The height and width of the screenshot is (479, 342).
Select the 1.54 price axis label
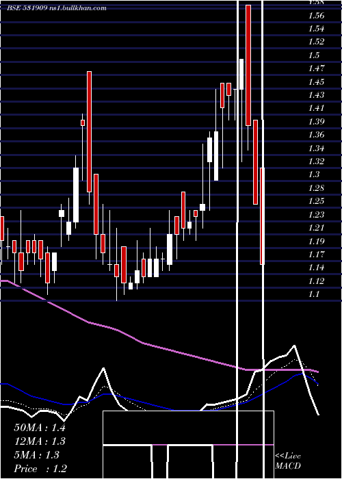316,29
